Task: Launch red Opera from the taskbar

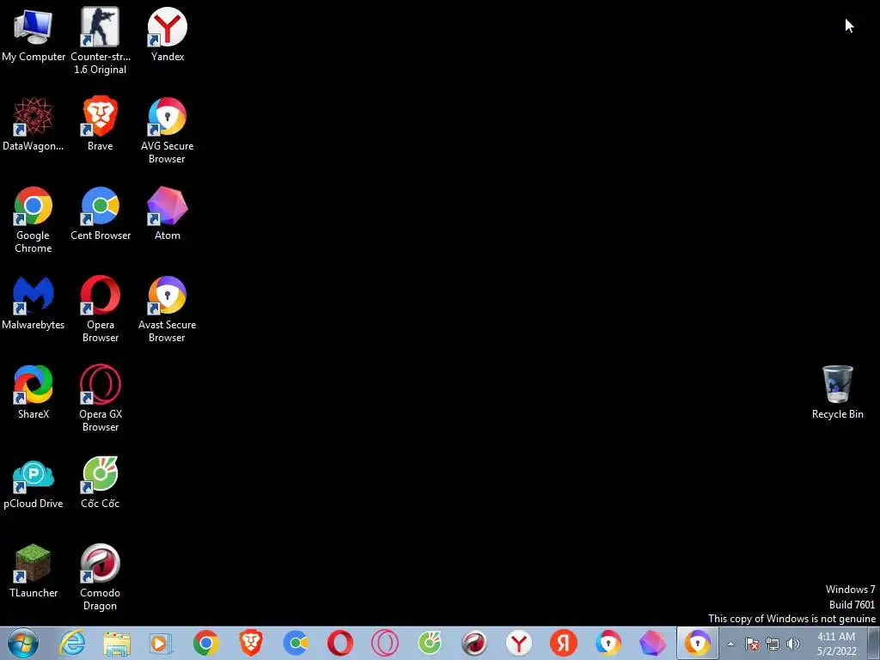Action: coord(340,643)
